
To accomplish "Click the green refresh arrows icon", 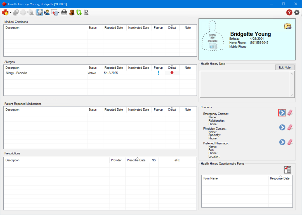I will click(x=79, y=12).
